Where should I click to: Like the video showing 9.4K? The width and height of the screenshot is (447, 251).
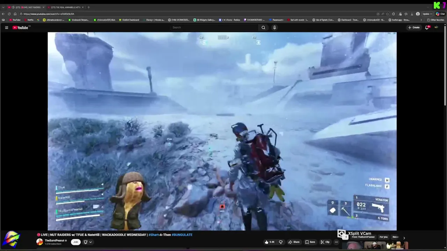pos(270,242)
